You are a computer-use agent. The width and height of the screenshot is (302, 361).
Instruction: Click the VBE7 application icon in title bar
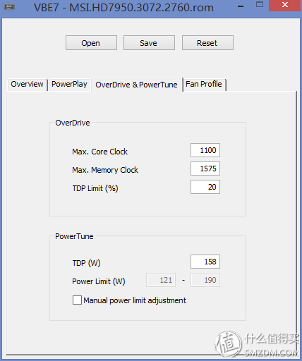tap(9, 7)
